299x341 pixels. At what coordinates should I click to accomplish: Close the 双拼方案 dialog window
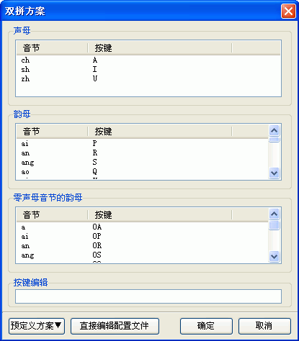click(288, 11)
